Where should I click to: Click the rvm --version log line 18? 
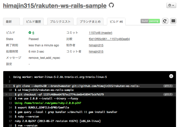[26, 125]
